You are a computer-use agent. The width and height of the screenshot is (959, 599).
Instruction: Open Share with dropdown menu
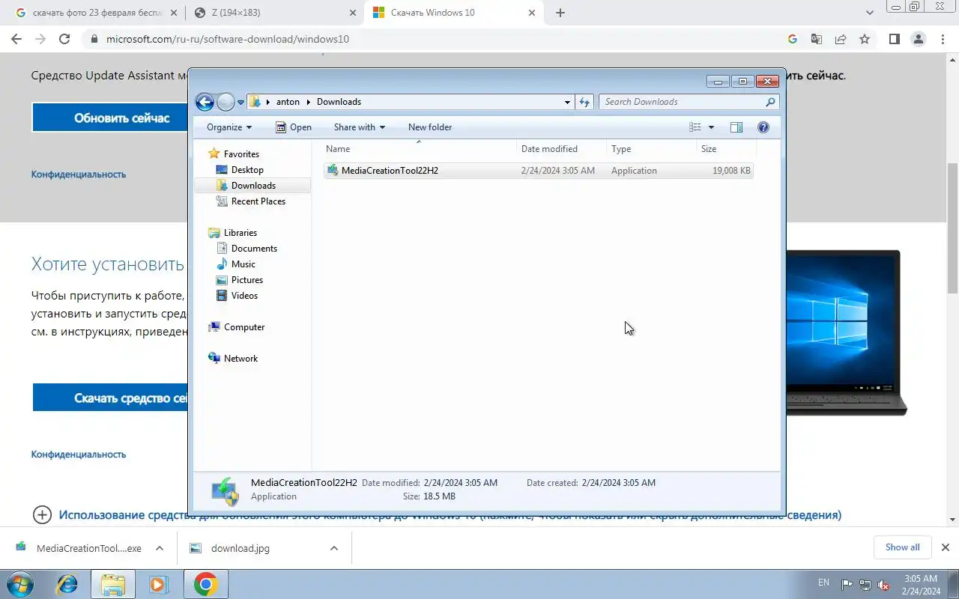pos(359,127)
